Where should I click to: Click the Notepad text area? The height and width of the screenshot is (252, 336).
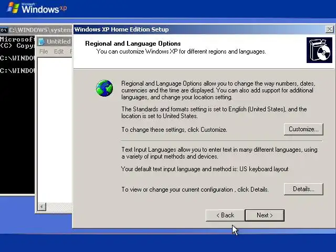(55, 130)
